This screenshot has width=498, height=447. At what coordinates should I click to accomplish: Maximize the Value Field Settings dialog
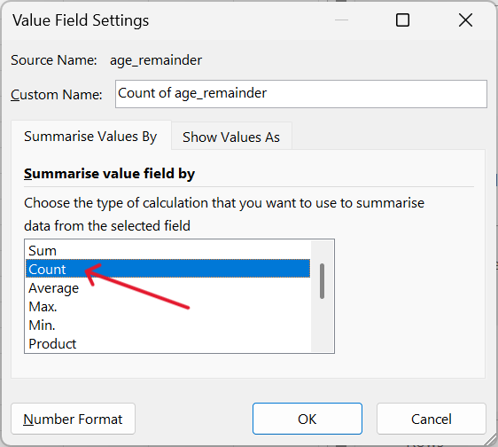pos(402,20)
